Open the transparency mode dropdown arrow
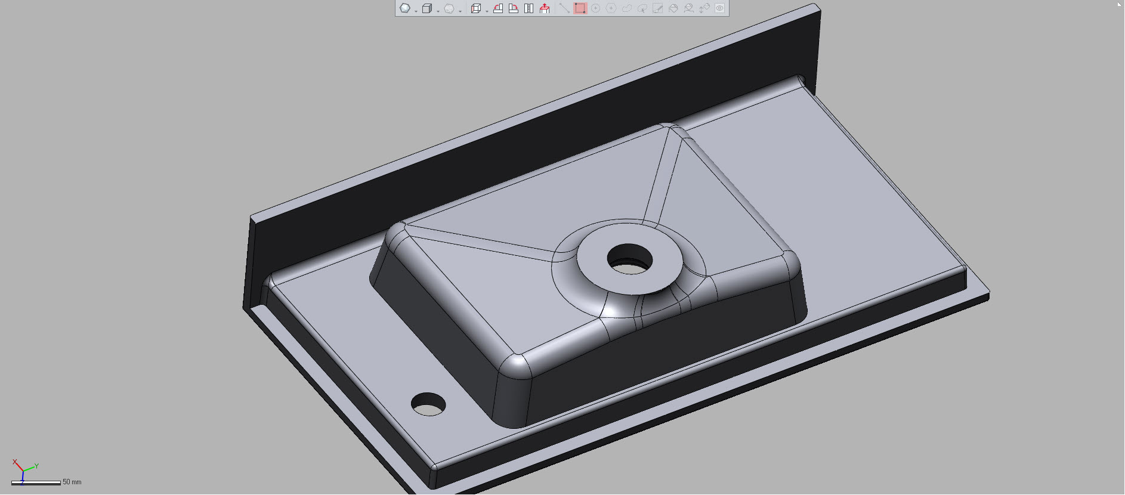Image resolution: width=1125 pixels, height=495 pixels. coord(460,11)
